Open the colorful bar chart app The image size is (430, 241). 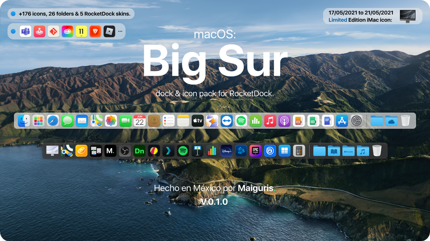[212, 151]
